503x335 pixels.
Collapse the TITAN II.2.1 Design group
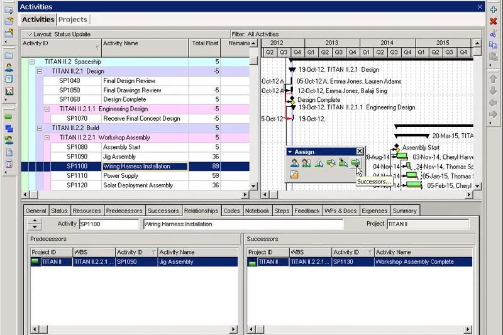tap(40, 71)
